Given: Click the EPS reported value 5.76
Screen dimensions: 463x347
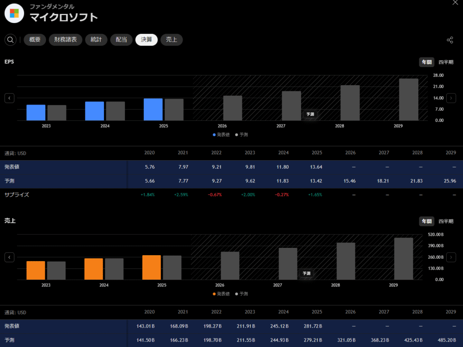Looking at the screenshot, I should (150, 167).
